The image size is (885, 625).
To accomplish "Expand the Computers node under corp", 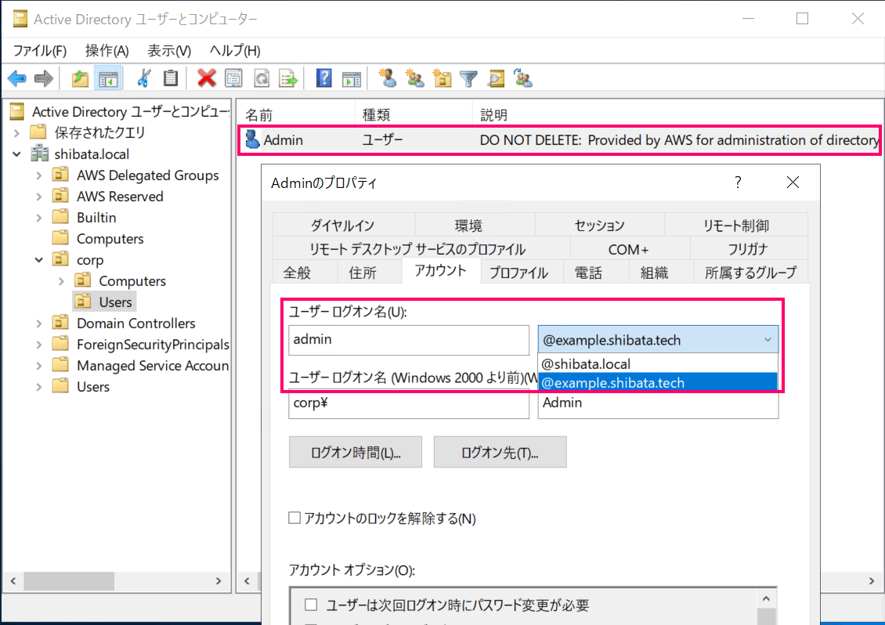I will pyautogui.click(x=62, y=281).
